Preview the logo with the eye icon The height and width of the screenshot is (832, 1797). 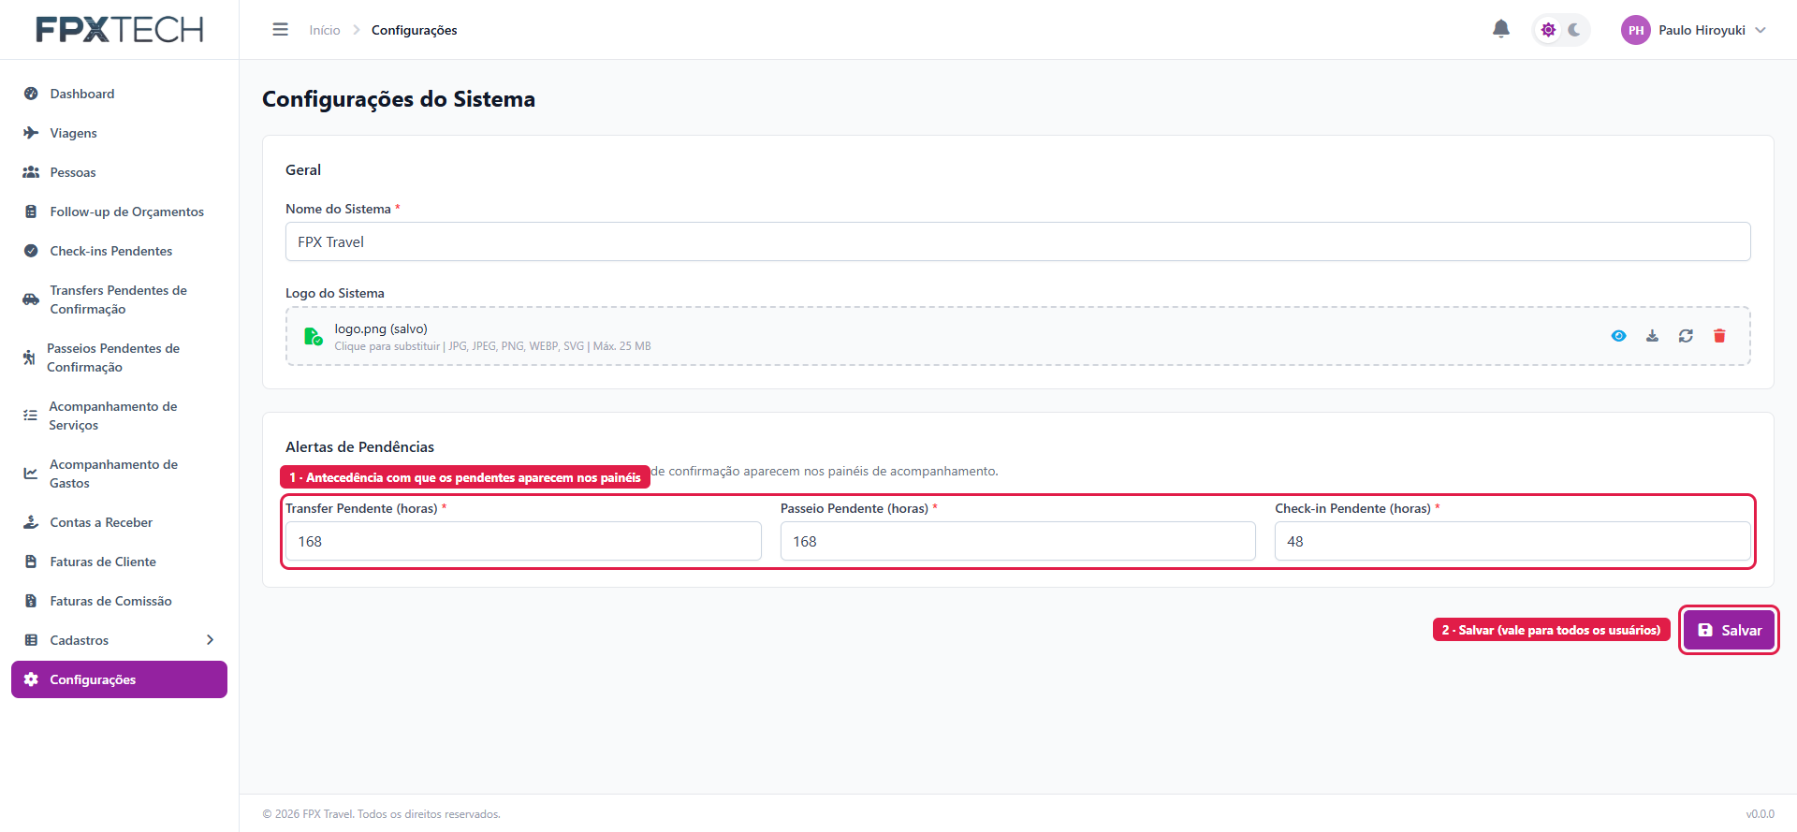(x=1618, y=336)
